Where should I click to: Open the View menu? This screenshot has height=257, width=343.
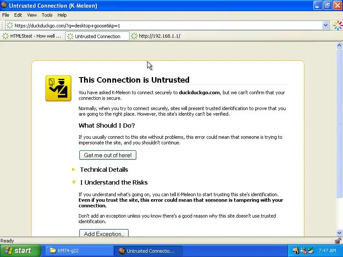point(32,15)
